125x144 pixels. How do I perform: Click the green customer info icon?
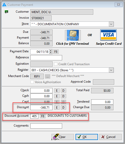click(6, 12)
